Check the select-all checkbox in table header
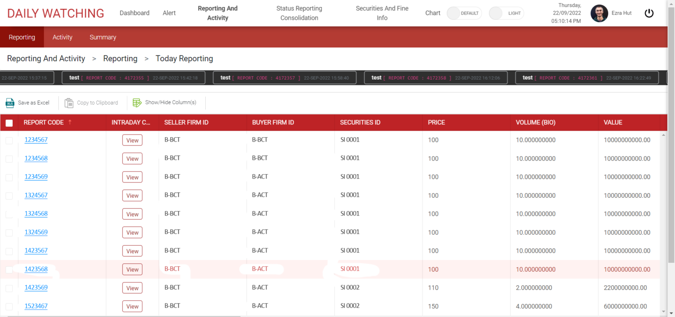 point(9,123)
